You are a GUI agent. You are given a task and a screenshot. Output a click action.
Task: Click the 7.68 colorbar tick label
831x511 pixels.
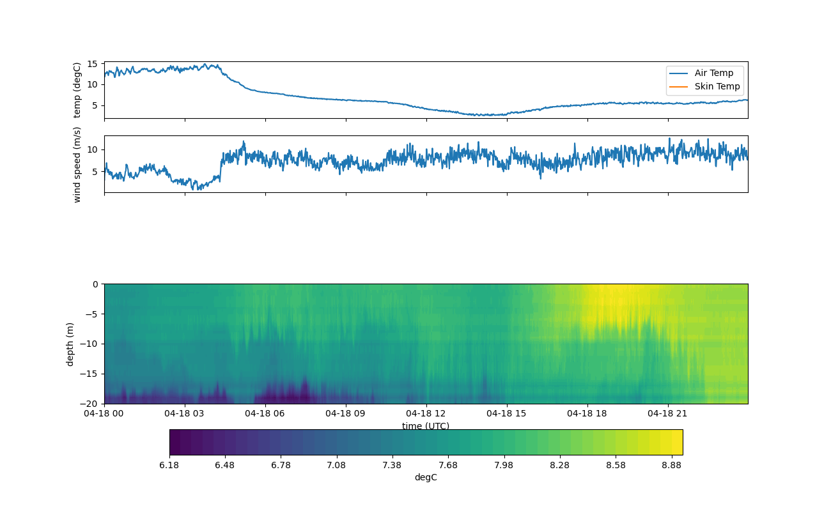[447, 465]
